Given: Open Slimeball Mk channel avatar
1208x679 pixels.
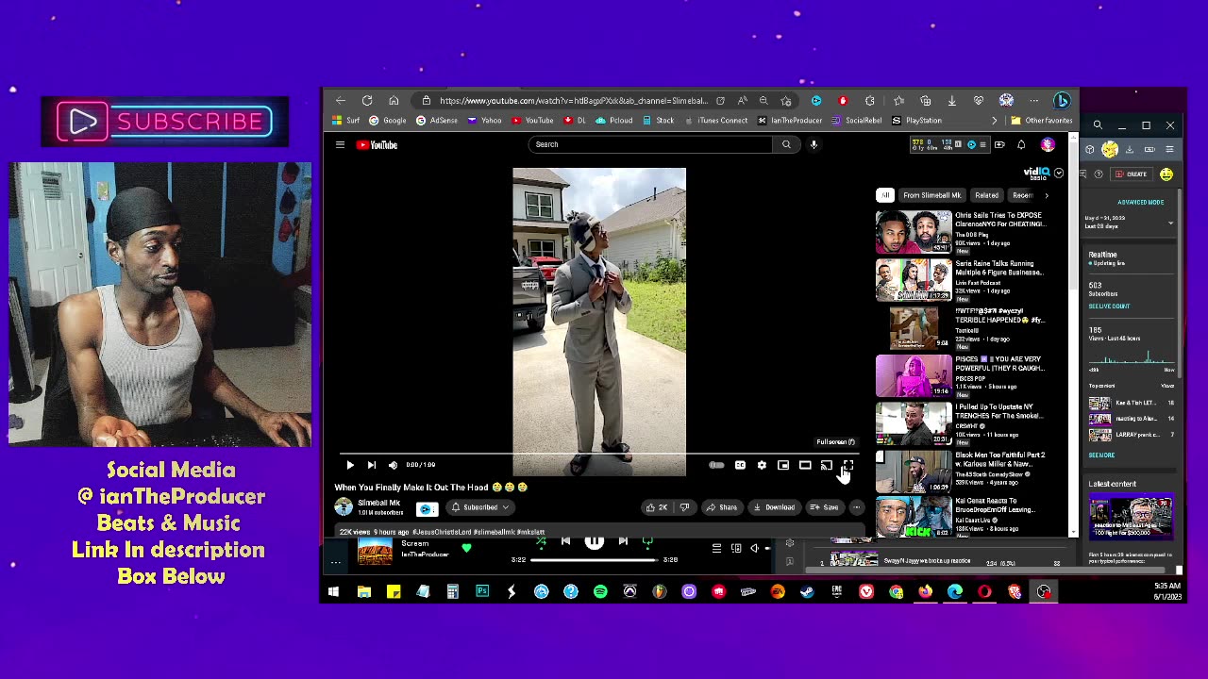Looking at the screenshot, I should coord(344,507).
